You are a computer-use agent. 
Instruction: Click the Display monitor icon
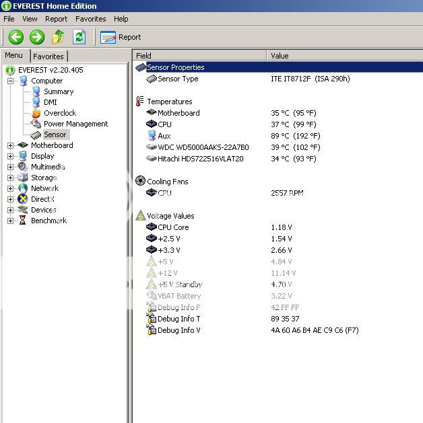pos(23,156)
